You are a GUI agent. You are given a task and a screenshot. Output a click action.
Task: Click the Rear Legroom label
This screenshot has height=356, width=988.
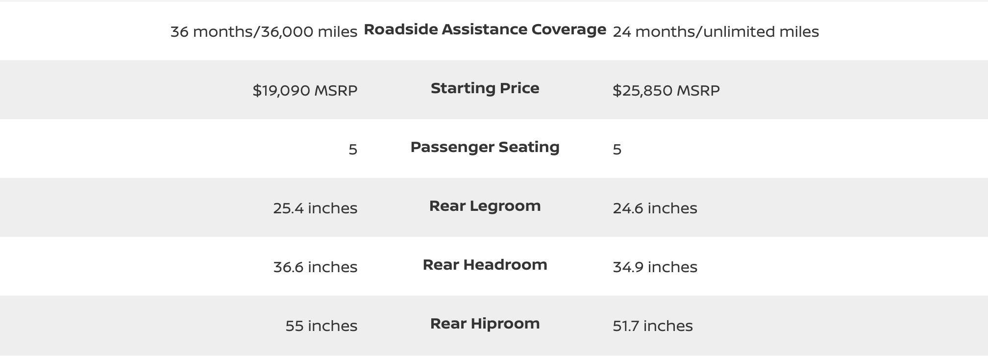coord(485,206)
